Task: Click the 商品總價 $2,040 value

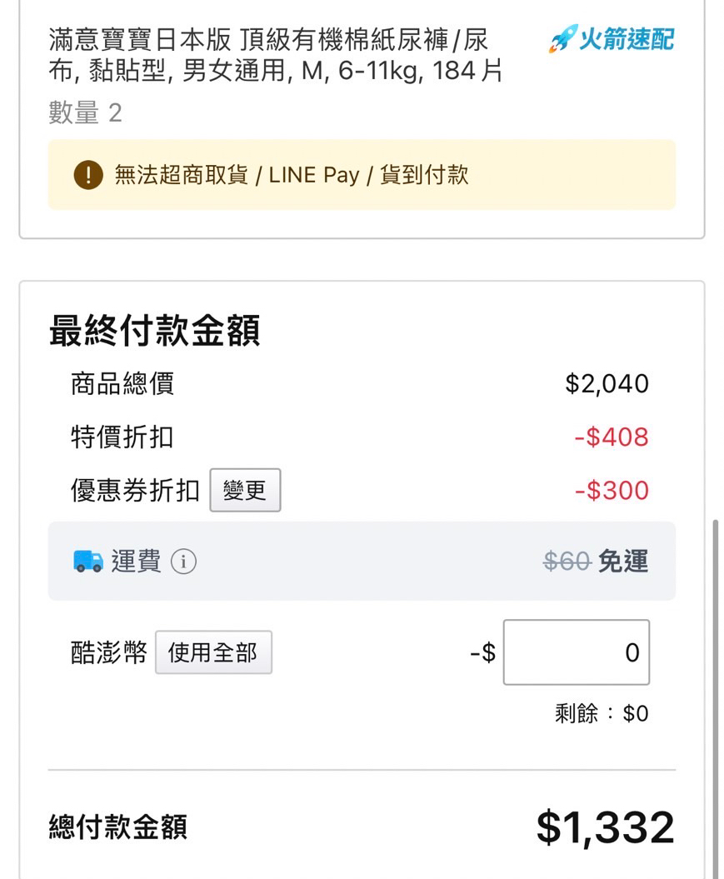Action: [x=607, y=384]
